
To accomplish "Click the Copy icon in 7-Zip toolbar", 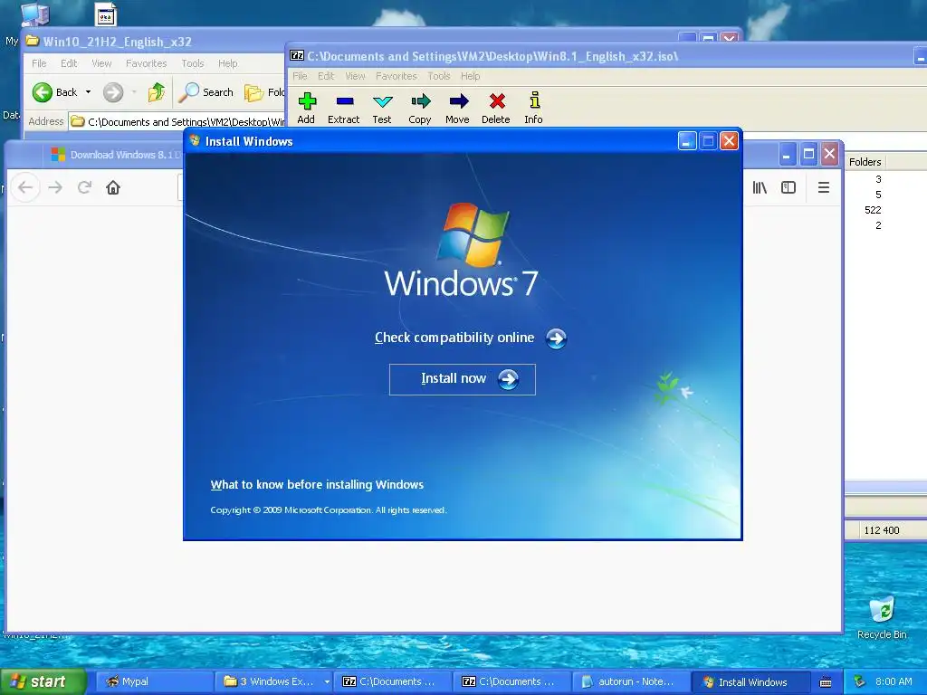I will 420,101.
